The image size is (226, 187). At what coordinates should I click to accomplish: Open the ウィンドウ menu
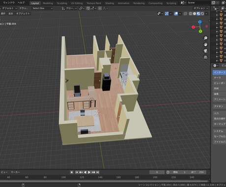9,2
